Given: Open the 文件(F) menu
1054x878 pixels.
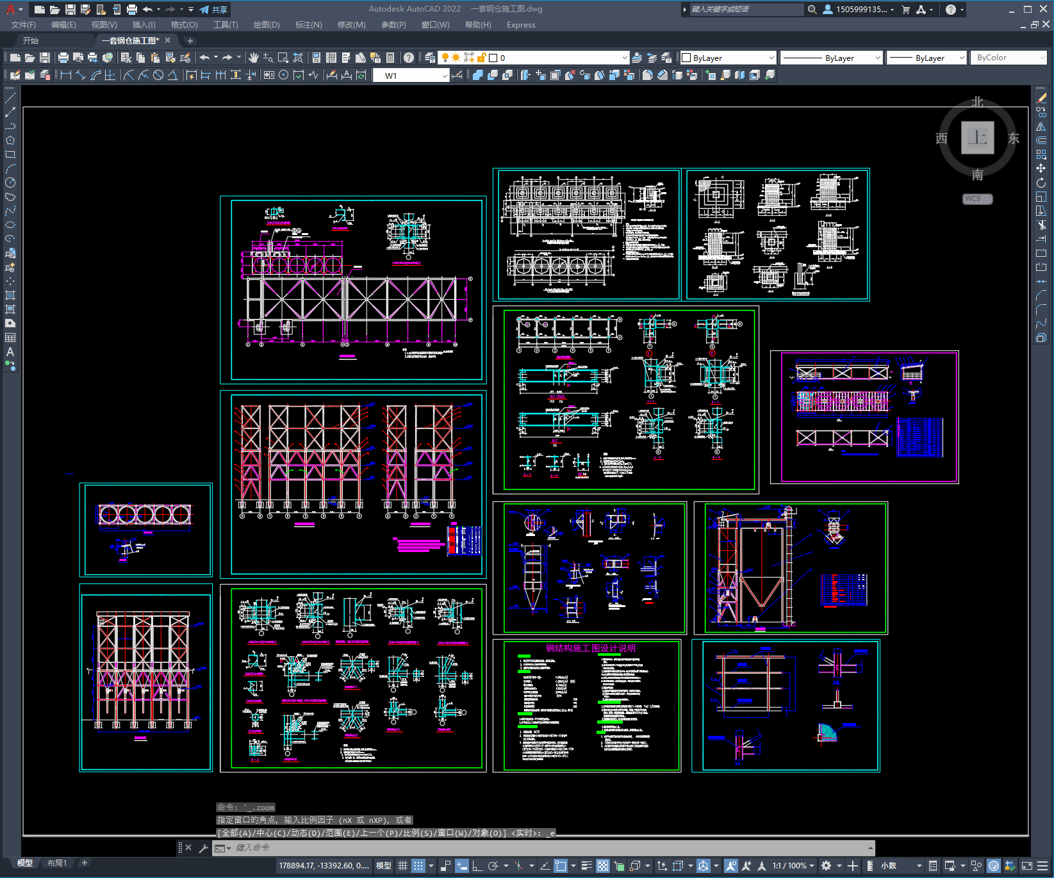Looking at the screenshot, I should pyautogui.click(x=24, y=25).
